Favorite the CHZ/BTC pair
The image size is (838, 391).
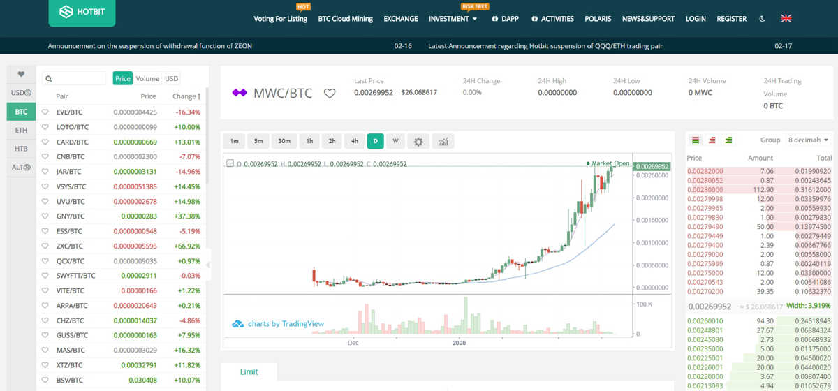(x=45, y=320)
